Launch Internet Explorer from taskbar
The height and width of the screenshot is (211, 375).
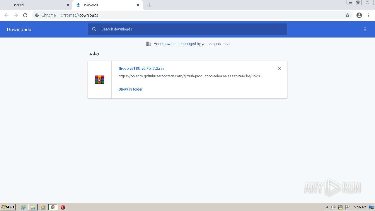point(23,207)
